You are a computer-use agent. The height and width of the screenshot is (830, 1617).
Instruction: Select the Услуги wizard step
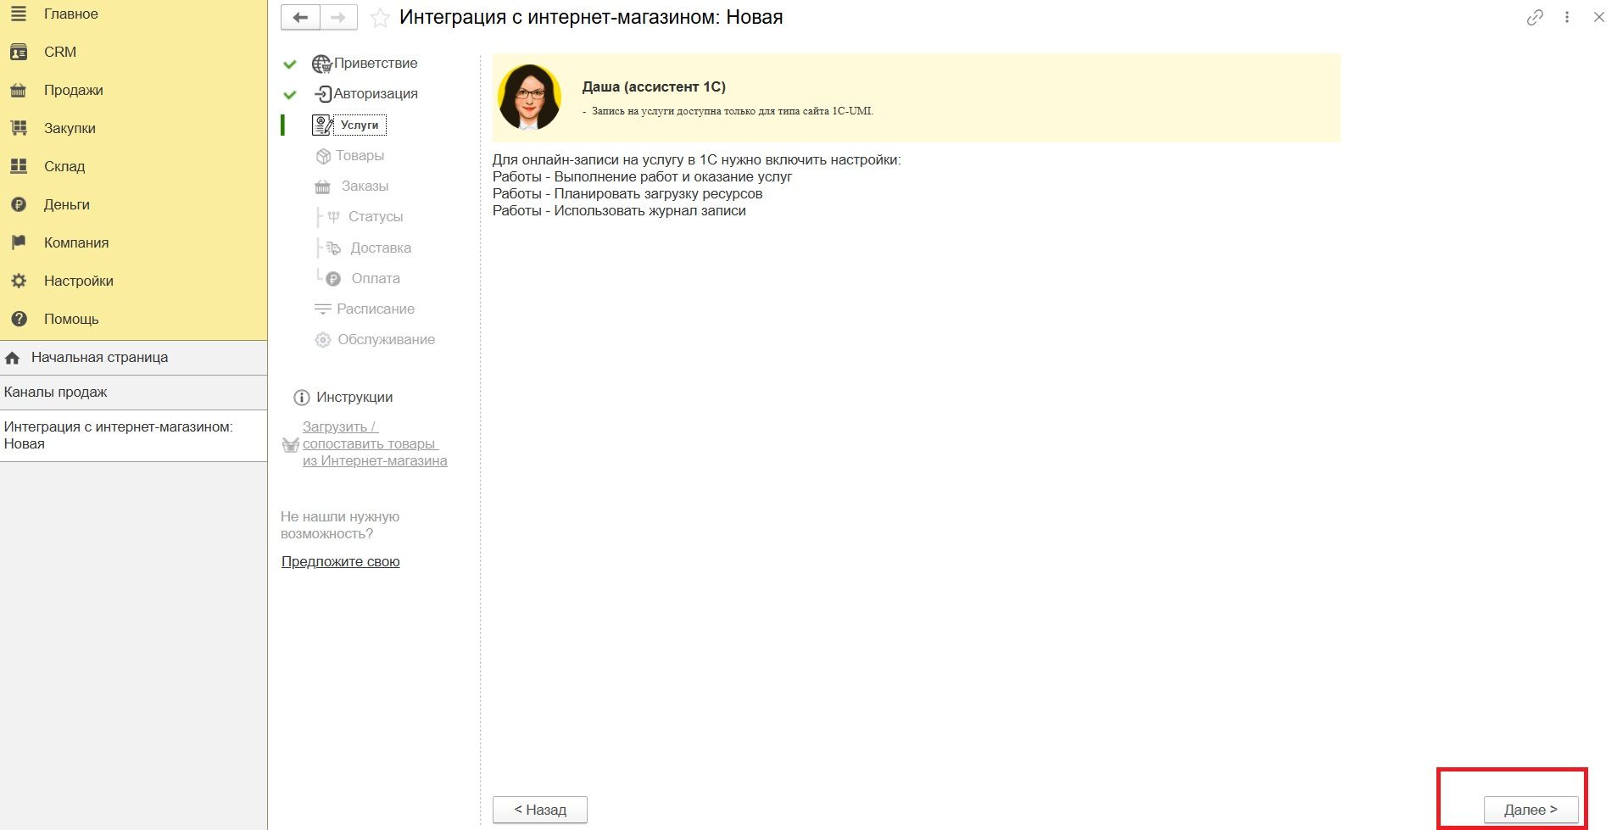(x=360, y=125)
